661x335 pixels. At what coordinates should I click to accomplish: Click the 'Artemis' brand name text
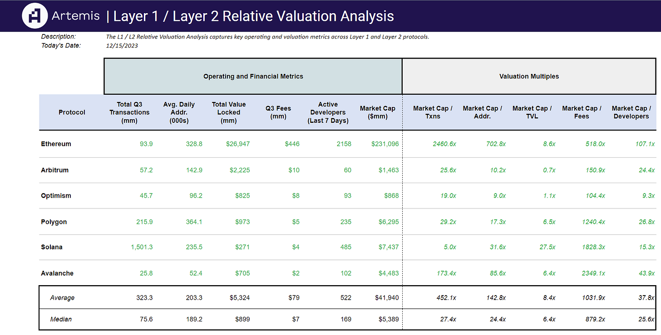[75, 16]
